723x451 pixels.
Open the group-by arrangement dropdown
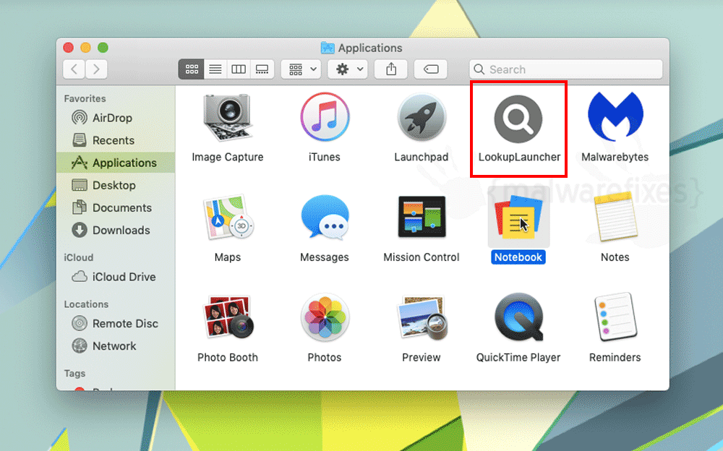[x=301, y=69]
